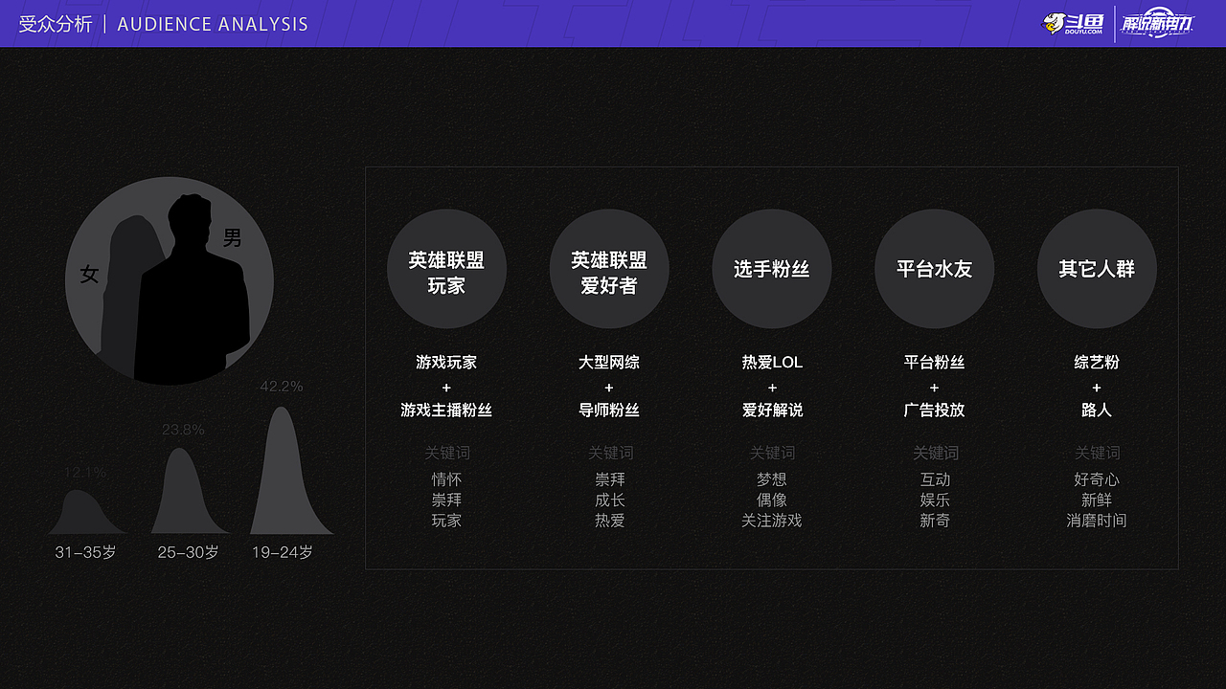Click the 导师粉丝 text
Viewport: 1226px width, 689px height.
609,410
